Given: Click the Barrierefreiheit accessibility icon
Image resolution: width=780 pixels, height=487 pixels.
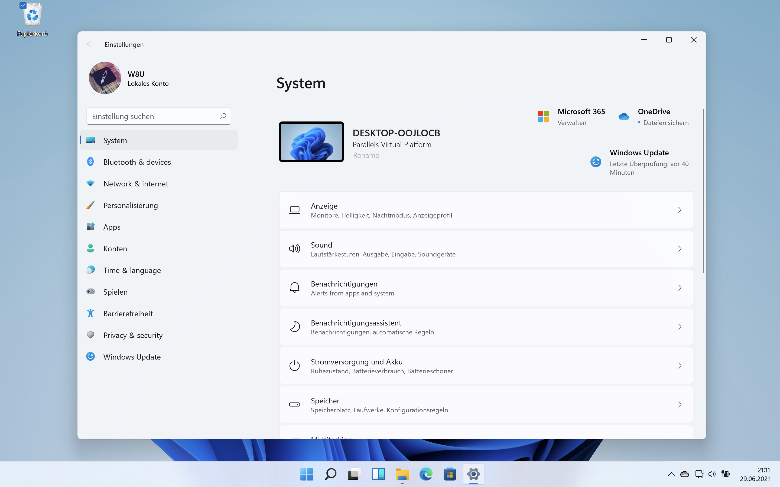Looking at the screenshot, I should pyautogui.click(x=90, y=313).
